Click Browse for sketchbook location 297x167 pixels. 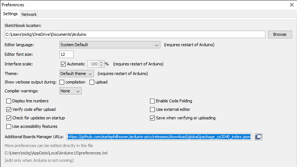click(280, 34)
